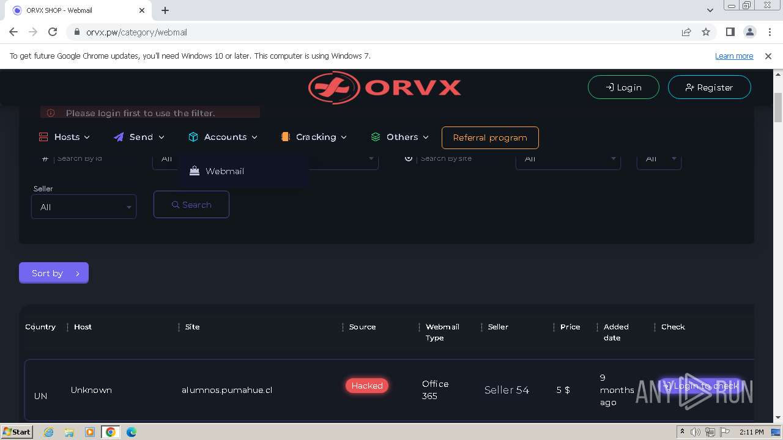
Task: Open Internet Explorer from the taskbar
Action: pos(48,432)
